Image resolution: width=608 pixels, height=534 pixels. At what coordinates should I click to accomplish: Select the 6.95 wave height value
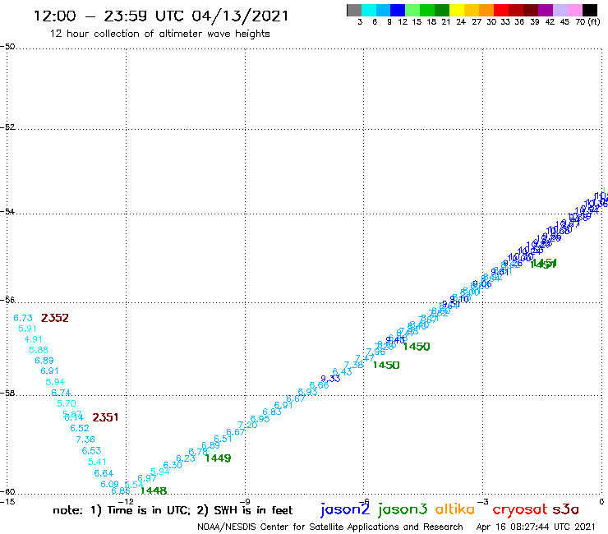pyautogui.click(x=260, y=419)
